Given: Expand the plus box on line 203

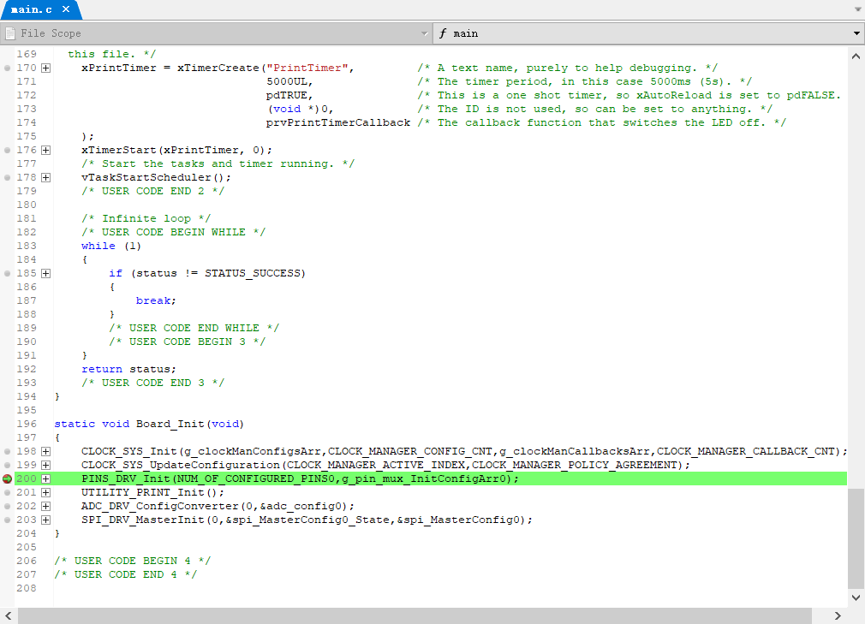Looking at the screenshot, I should tap(46, 520).
